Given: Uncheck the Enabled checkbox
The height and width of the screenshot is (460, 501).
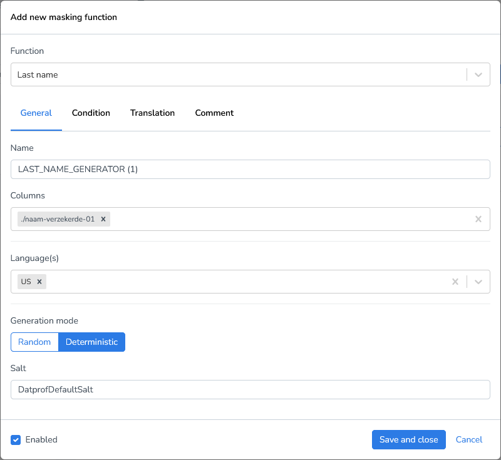Looking at the screenshot, I should [16, 439].
